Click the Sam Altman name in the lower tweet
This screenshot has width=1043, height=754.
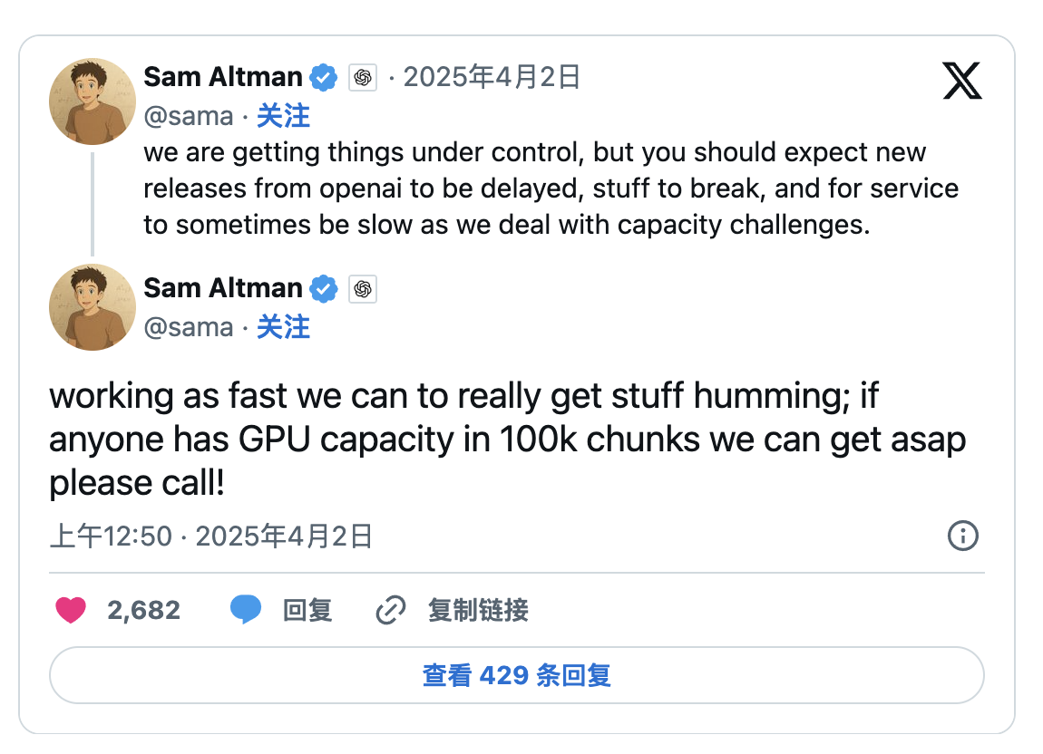point(222,288)
